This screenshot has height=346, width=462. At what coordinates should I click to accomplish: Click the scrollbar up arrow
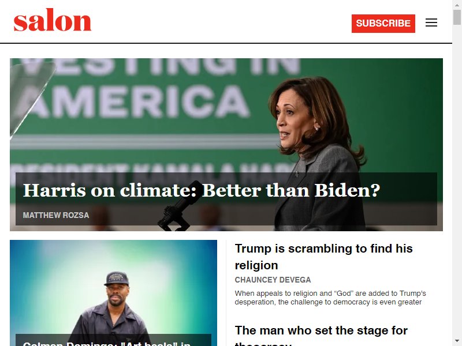tap(457, 4)
